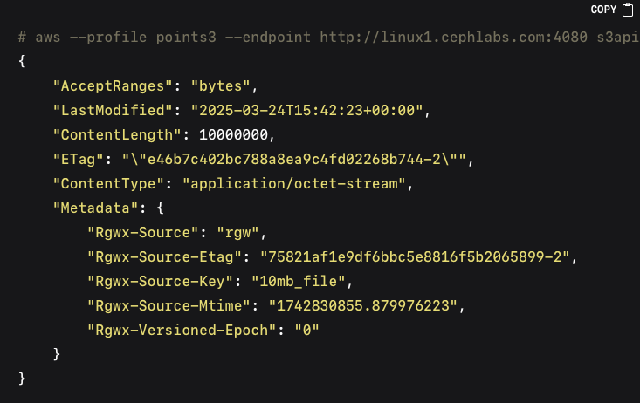Click the "AcceptRanges" key text
This screenshot has width=640, height=403.
pyautogui.click(x=113, y=86)
